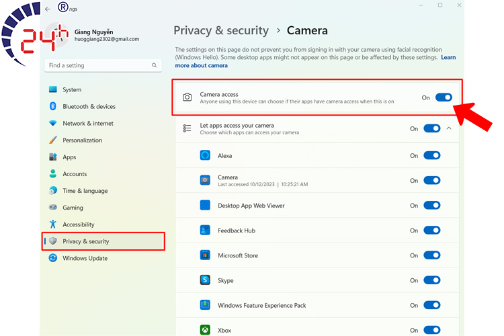The height and width of the screenshot is (336, 504).
Task: Toggle camera permission for Camera app
Action: (432, 180)
